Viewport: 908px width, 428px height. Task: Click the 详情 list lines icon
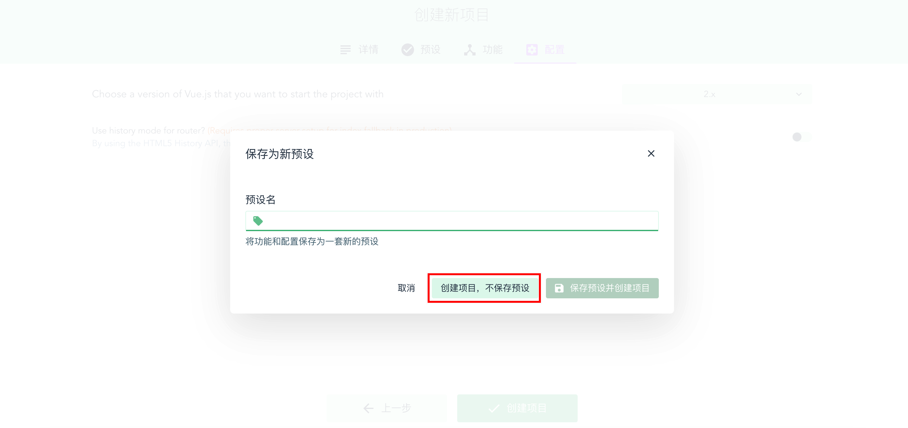pos(346,50)
